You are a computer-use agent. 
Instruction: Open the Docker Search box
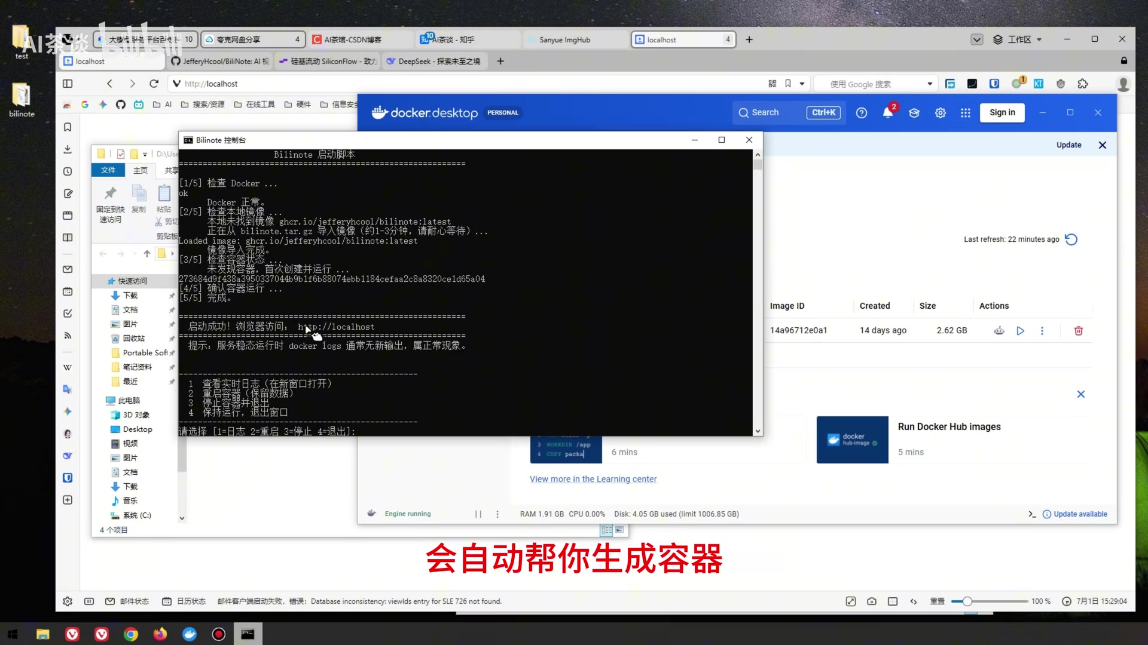[789, 113]
